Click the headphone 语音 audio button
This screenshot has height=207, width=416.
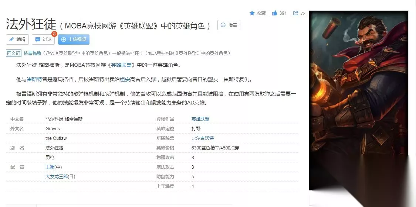[x=229, y=25]
